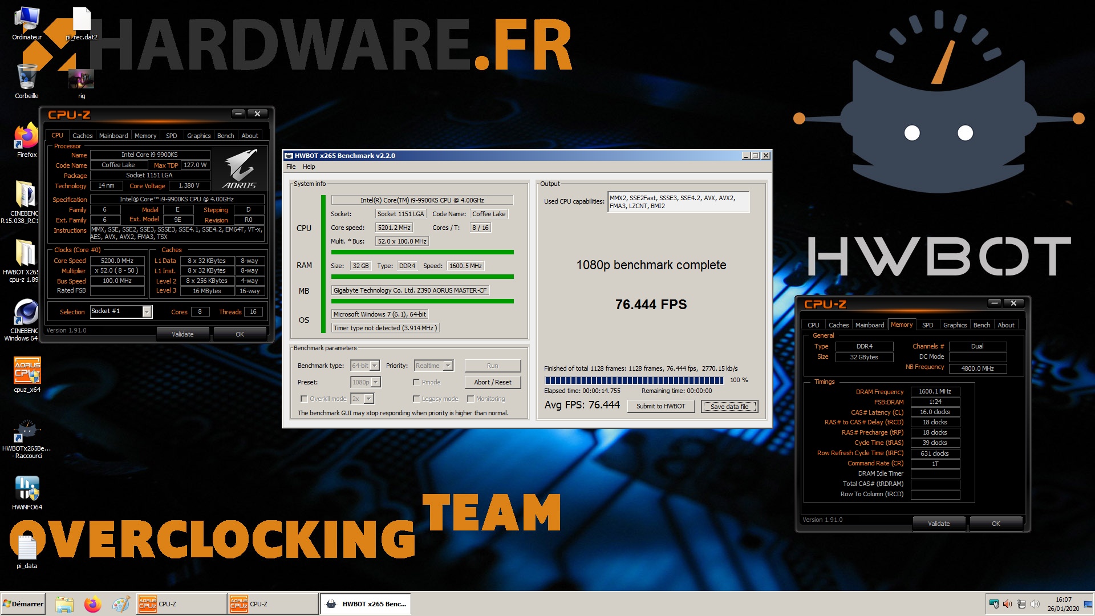
Task: Open the Priority Realtime dropdown
Action: (433, 366)
